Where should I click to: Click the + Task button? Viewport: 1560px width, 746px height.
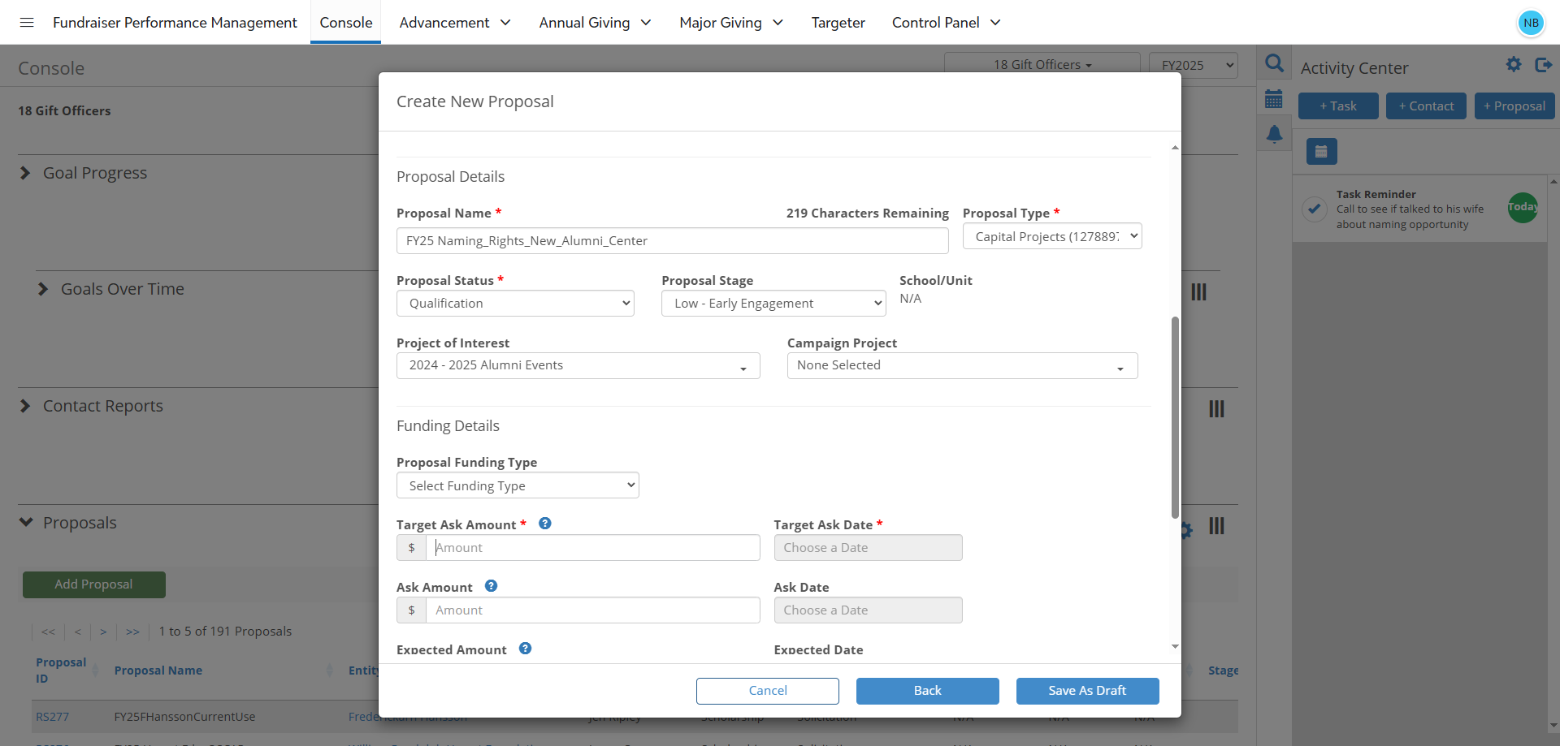click(x=1338, y=106)
